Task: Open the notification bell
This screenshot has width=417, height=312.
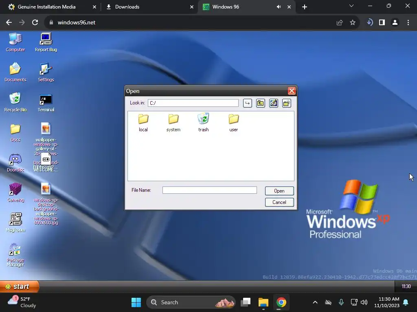Action: point(406,302)
